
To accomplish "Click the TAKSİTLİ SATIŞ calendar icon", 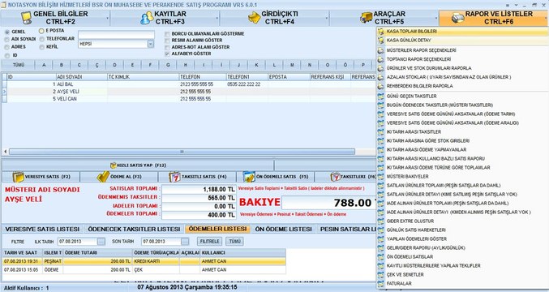I will (x=174, y=177).
